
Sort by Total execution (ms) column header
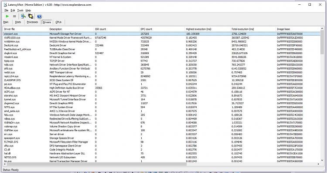coord(253,29)
